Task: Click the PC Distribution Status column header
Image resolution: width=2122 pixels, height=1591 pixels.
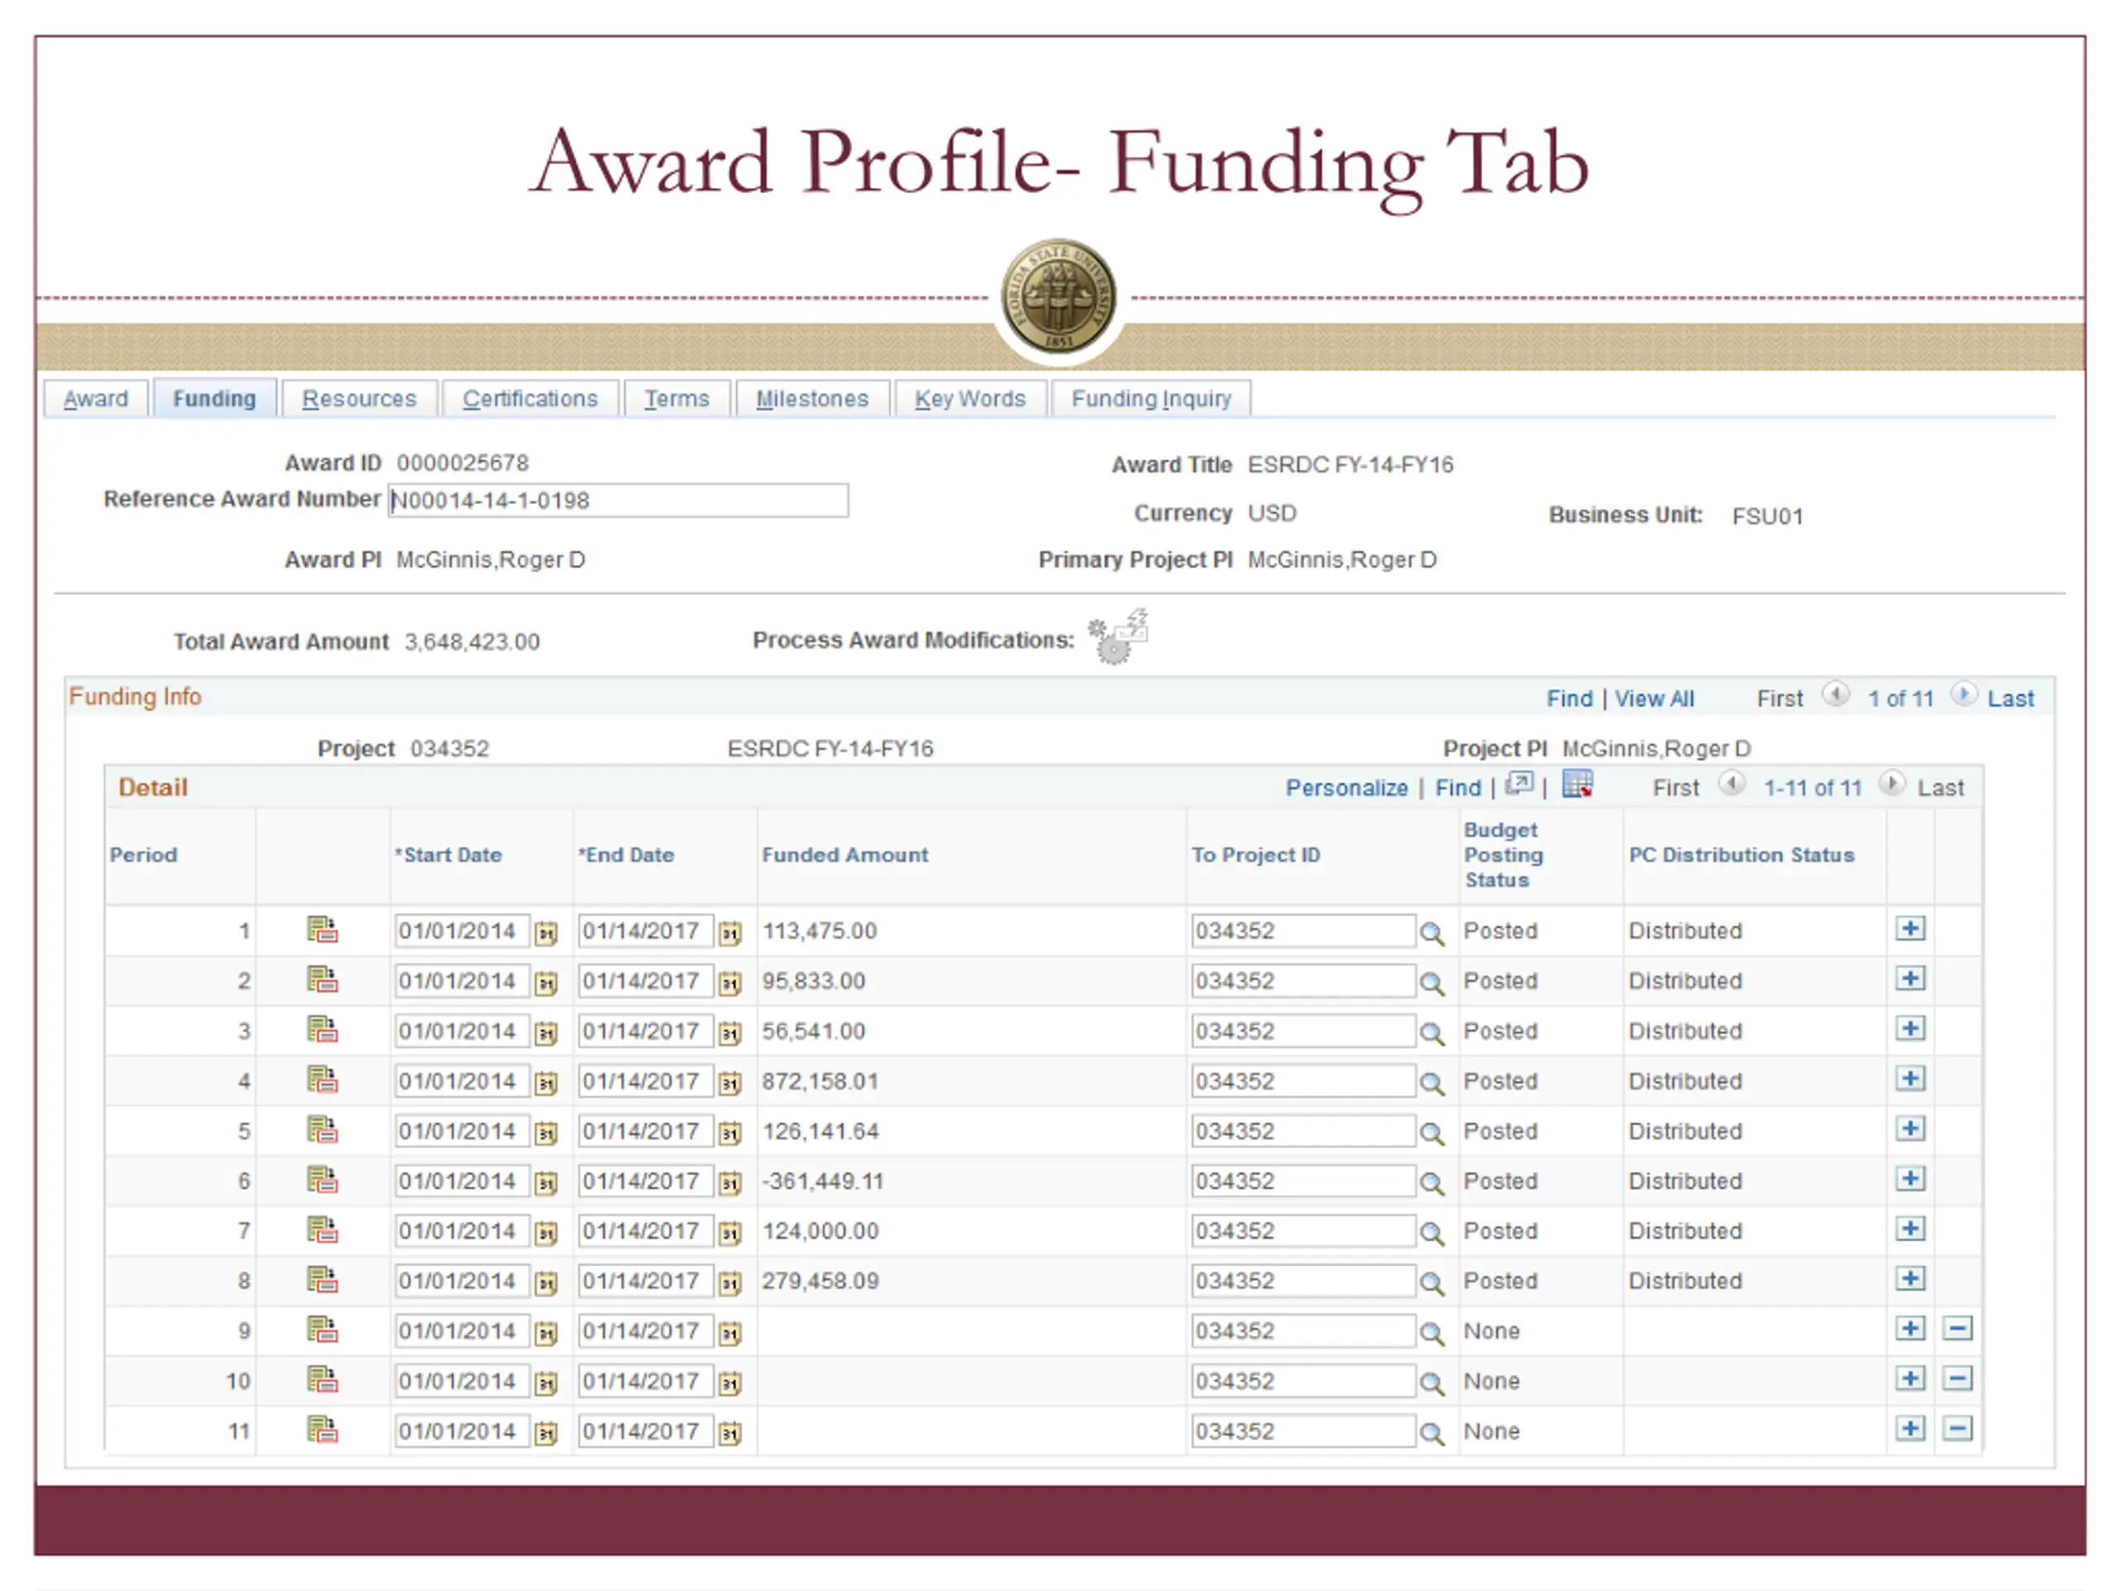Action: [x=1742, y=854]
